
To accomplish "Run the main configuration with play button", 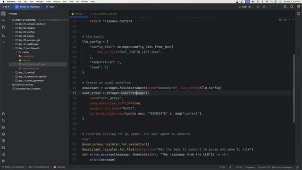I will [x=258, y=7].
